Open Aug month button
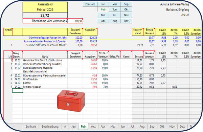Viewport: 203px width, 132px height. pos(115,21)
